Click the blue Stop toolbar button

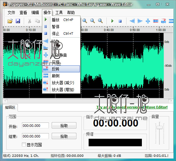[120, 21]
